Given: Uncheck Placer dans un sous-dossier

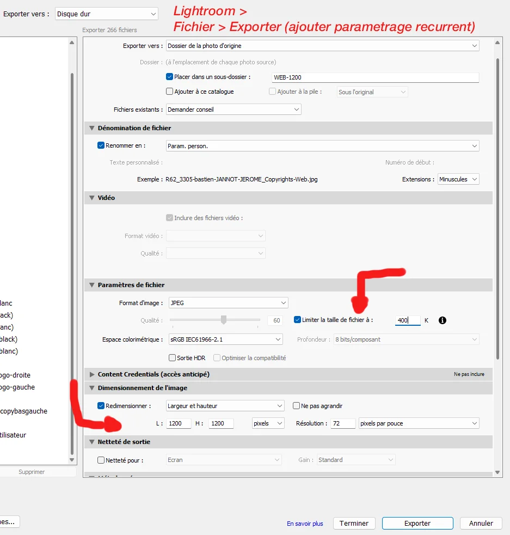Looking at the screenshot, I should (x=169, y=77).
